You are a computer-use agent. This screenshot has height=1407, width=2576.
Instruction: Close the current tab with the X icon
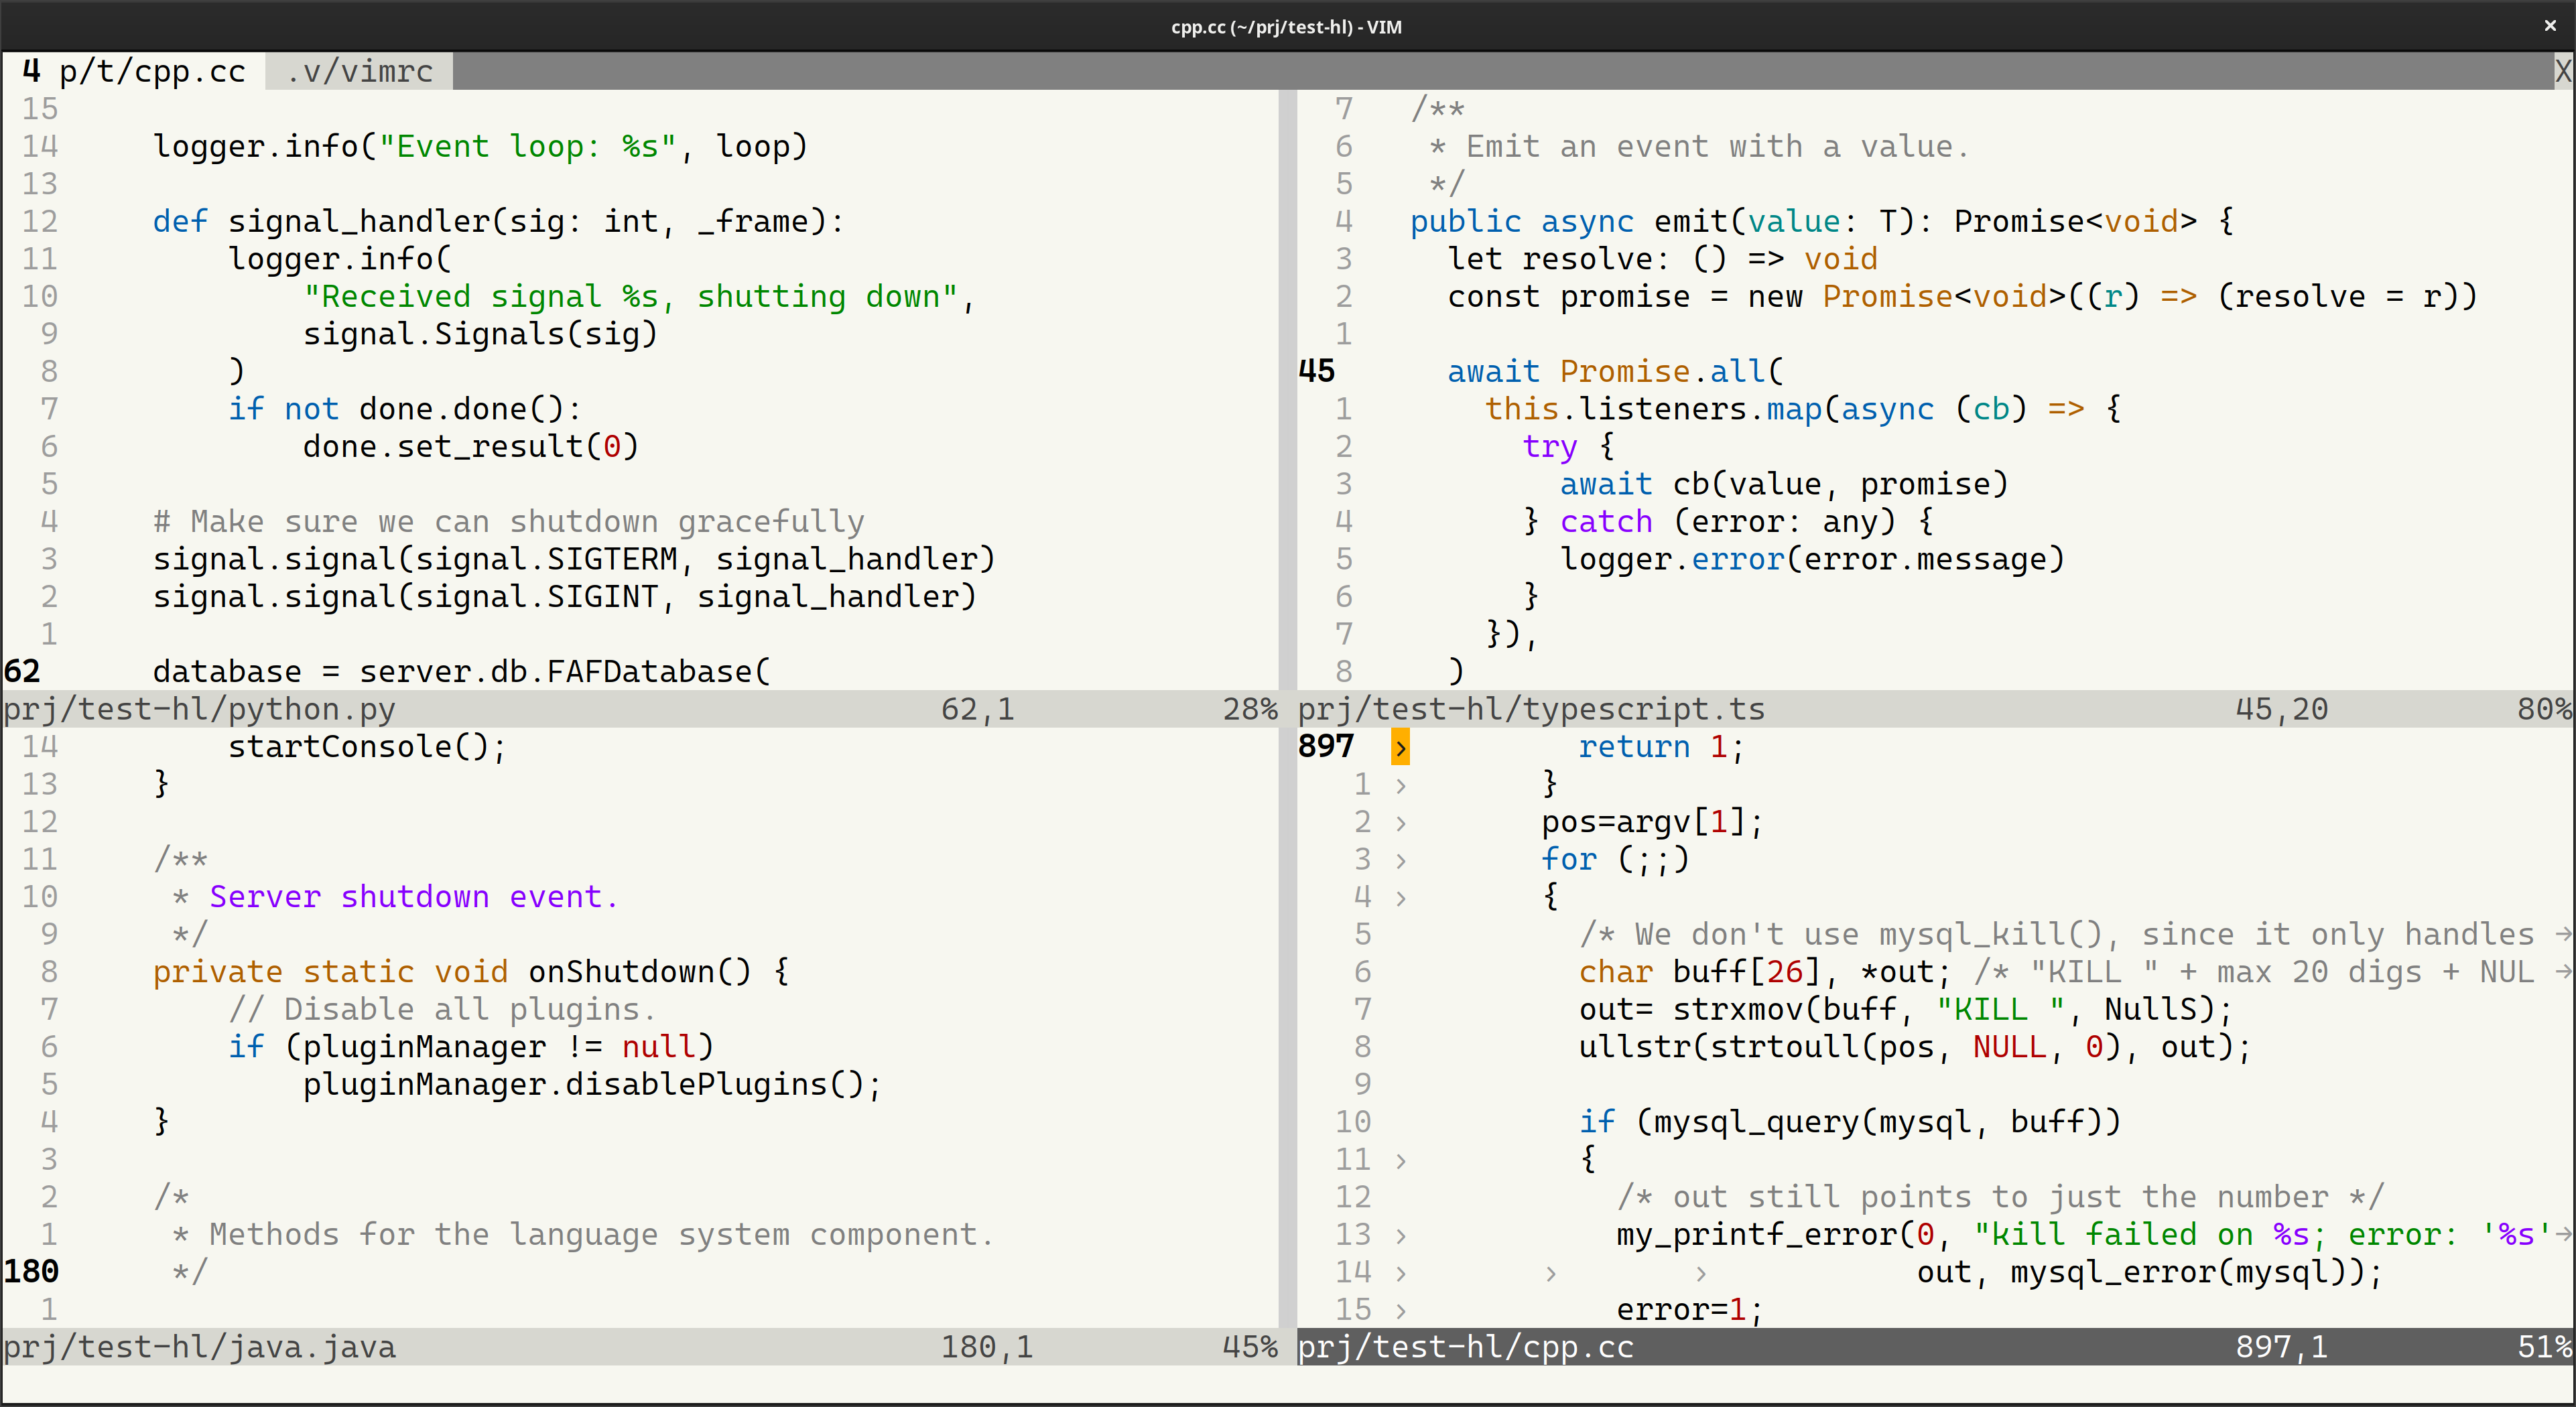click(x=2563, y=70)
